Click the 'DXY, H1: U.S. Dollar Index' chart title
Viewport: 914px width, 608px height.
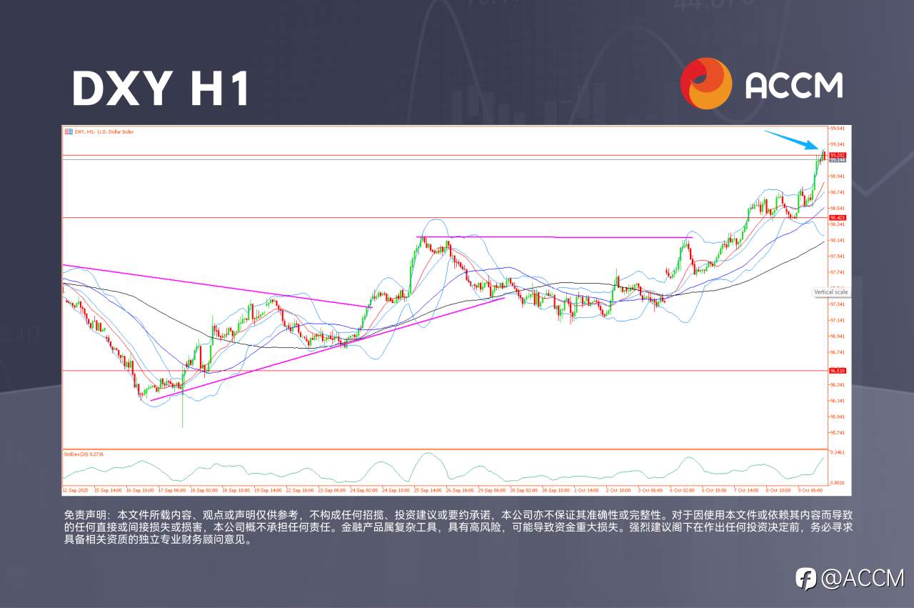(104, 131)
